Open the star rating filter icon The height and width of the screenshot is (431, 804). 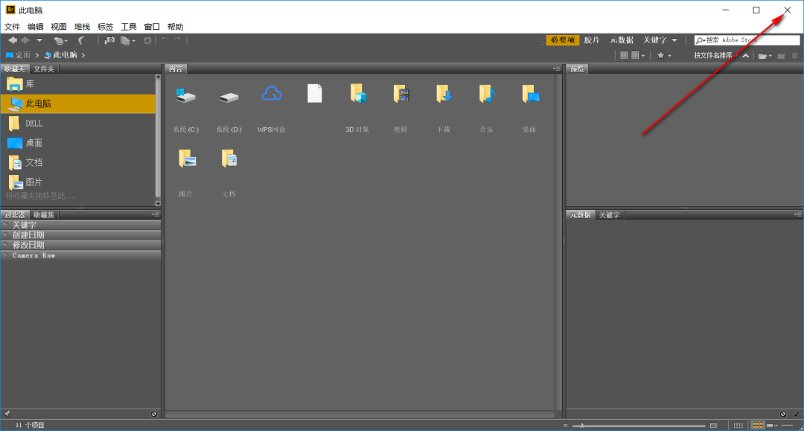(660, 55)
